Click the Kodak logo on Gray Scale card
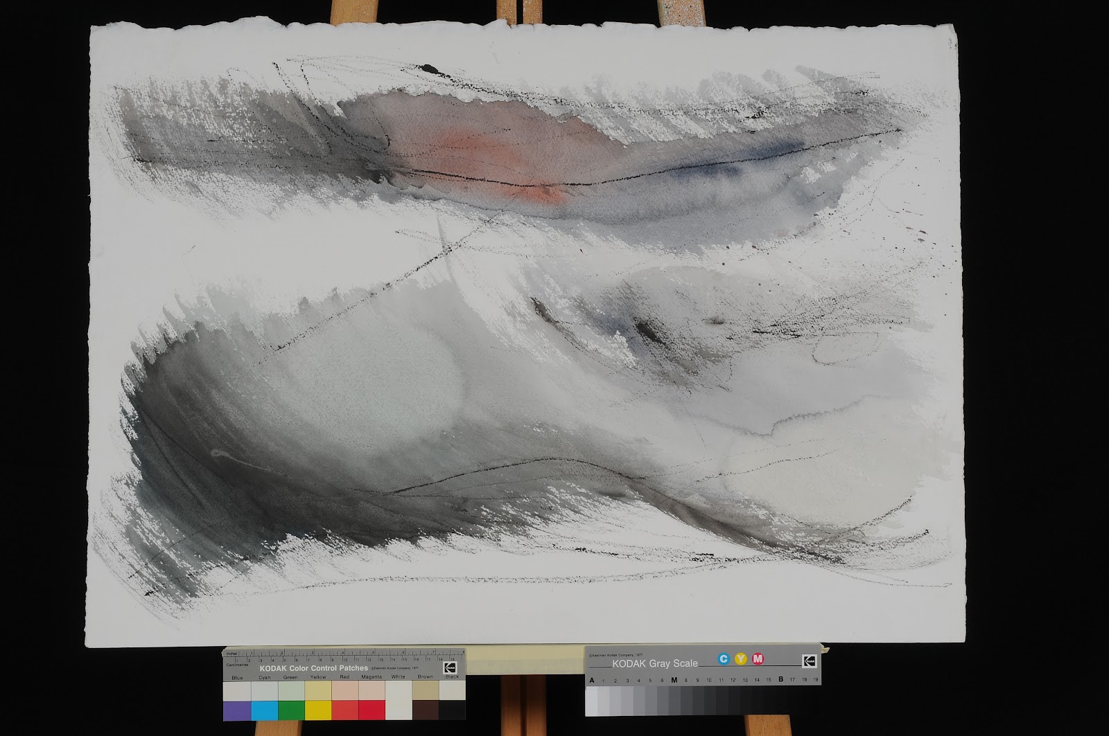 [810, 661]
